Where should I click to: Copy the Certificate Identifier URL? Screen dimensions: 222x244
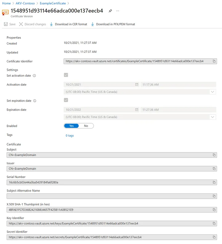point(214,61)
